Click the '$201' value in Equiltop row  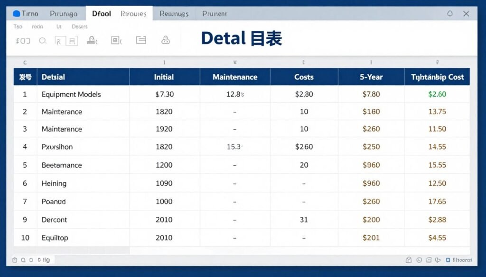point(371,238)
